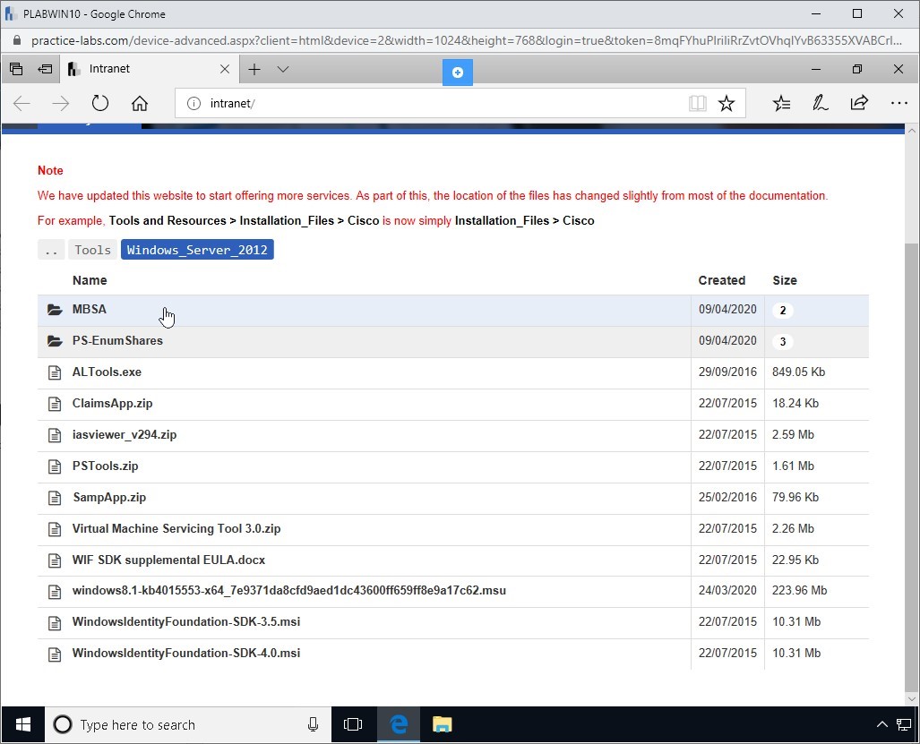
Task: Open Edge Settings and more menu
Action: [x=899, y=103]
